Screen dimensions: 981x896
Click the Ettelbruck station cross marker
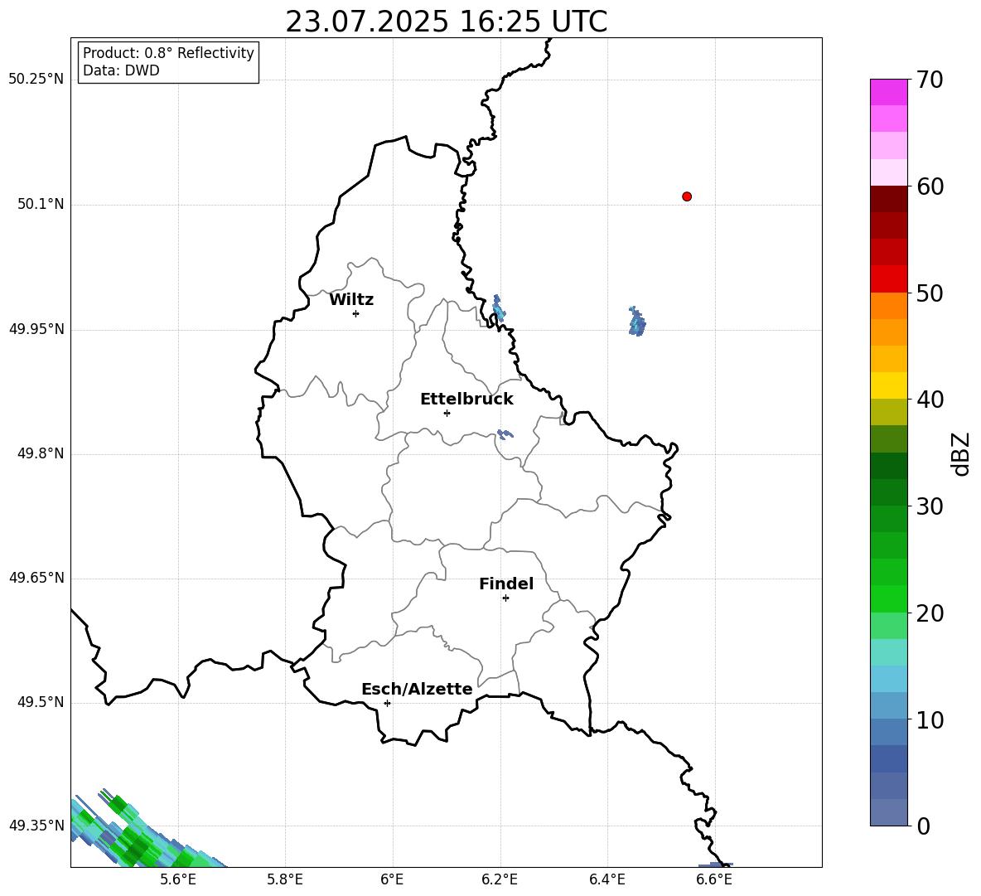[x=447, y=413]
